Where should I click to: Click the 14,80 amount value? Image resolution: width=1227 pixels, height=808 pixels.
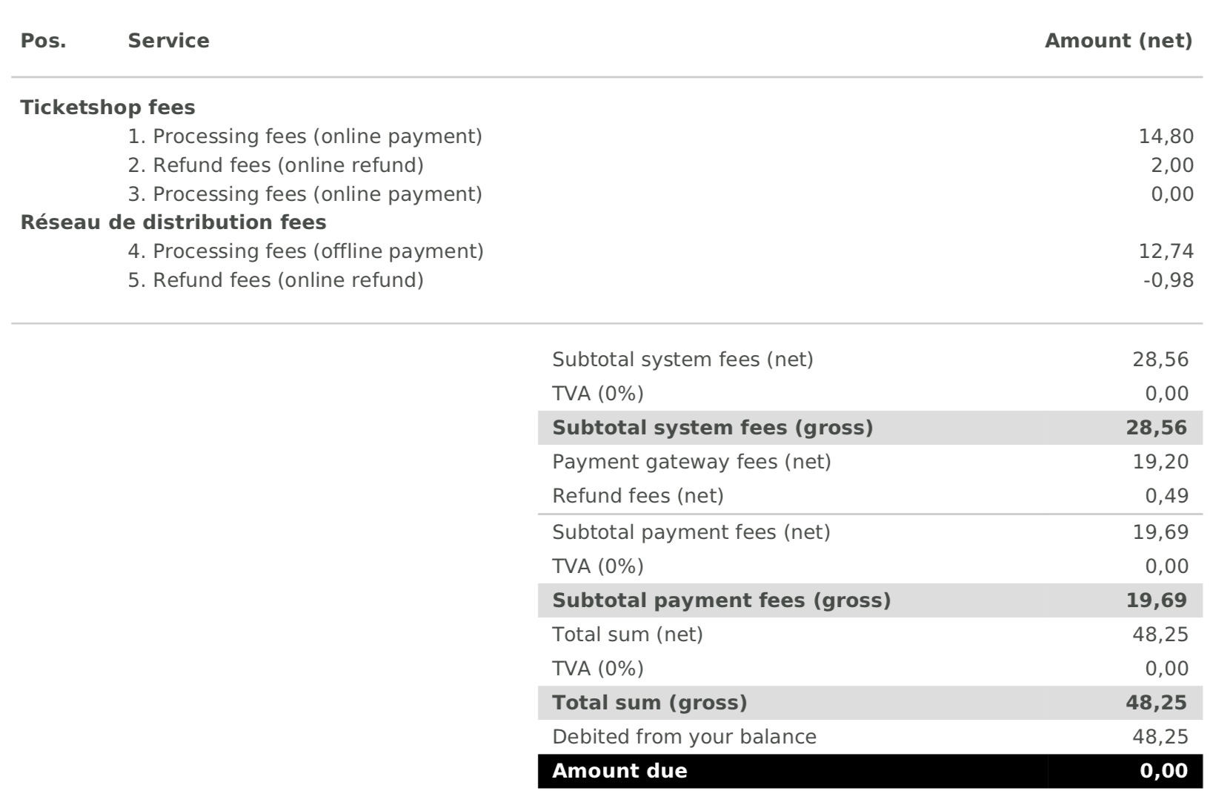(x=1166, y=136)
